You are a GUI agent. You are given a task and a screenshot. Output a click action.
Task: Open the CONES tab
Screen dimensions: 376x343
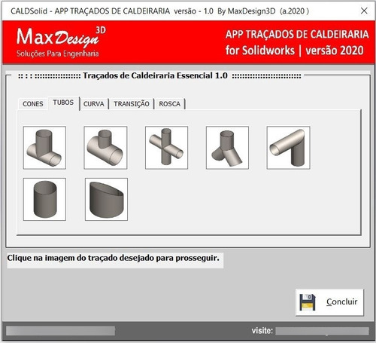click(x=33, y=104)
